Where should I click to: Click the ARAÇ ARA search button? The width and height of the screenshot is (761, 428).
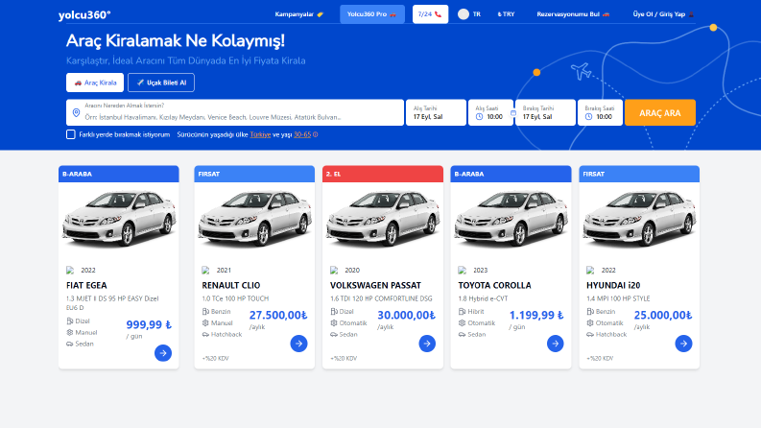[660, 112]
